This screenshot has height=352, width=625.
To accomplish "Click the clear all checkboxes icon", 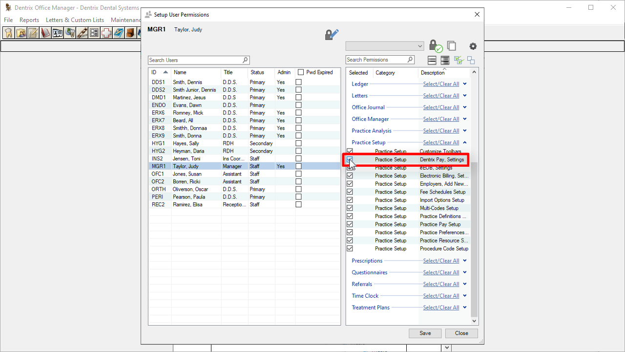I will point(471,60).
